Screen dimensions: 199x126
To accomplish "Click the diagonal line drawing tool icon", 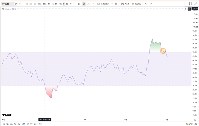I will pyautogui.click(x=195, y=4).
